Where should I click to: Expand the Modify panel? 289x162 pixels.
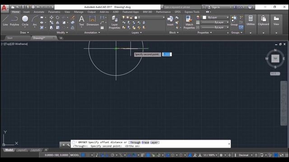pyautogui.click(x=62, y=32)
